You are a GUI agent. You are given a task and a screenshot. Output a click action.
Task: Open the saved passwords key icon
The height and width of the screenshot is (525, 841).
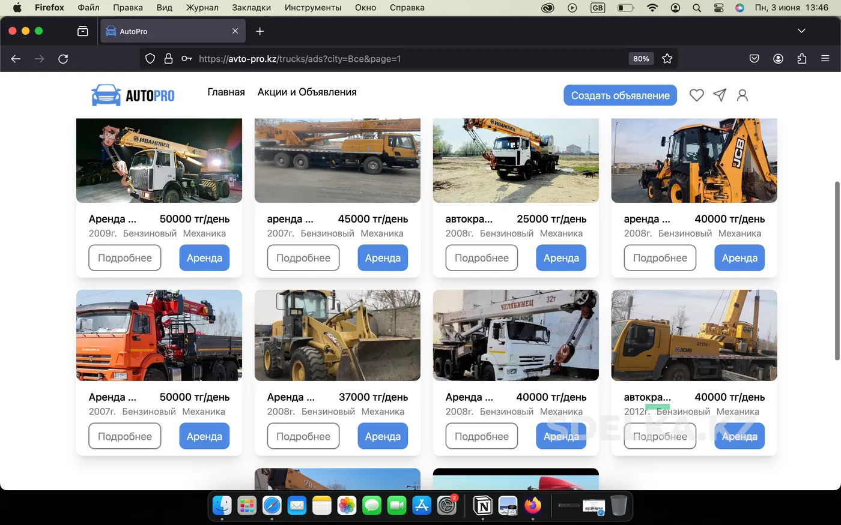coord(187,59)
